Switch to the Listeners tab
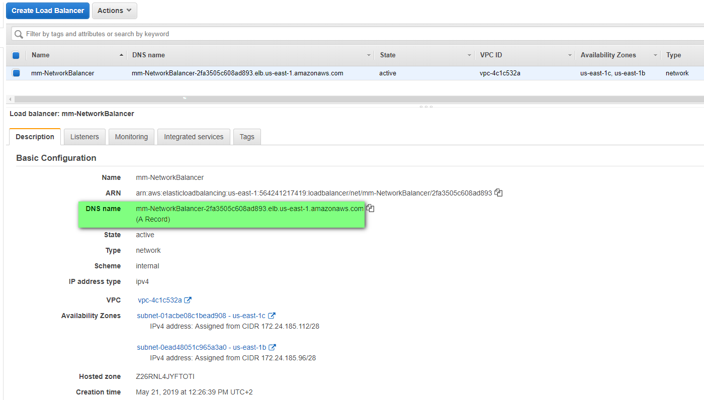704x400 pixels. coord(84,137)
